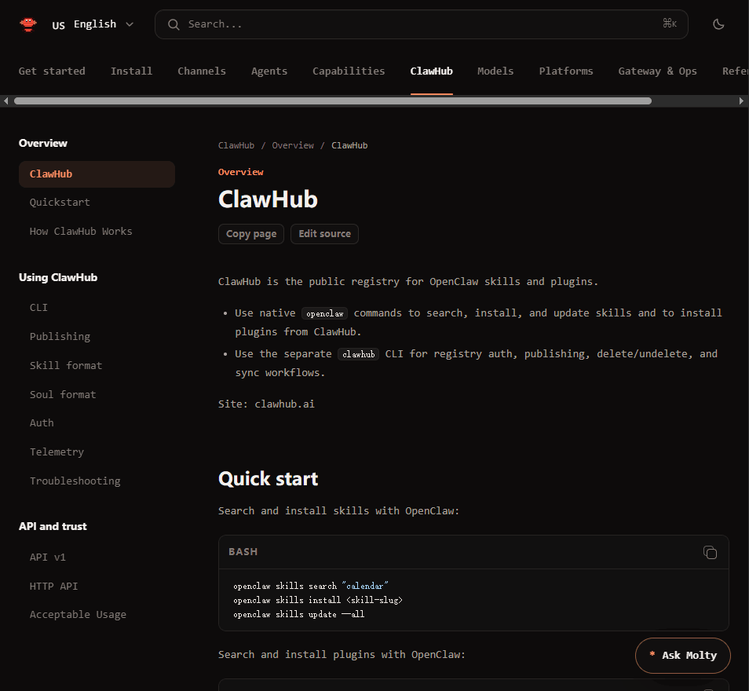Switch to the Channels tab
The image size is (749, 691).
point(202,71)
